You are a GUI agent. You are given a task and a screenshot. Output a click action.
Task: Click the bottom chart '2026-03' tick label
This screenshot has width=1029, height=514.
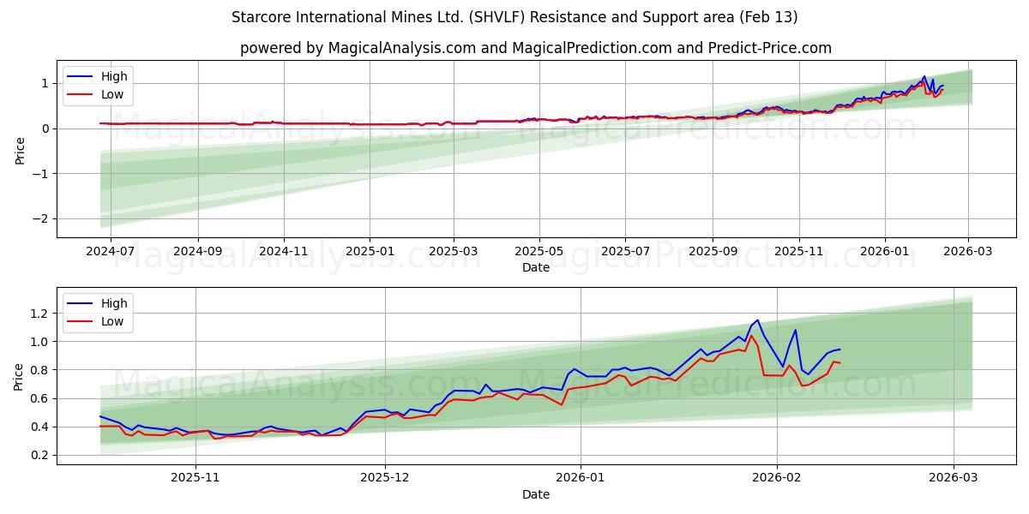click(x=954, y=478)
